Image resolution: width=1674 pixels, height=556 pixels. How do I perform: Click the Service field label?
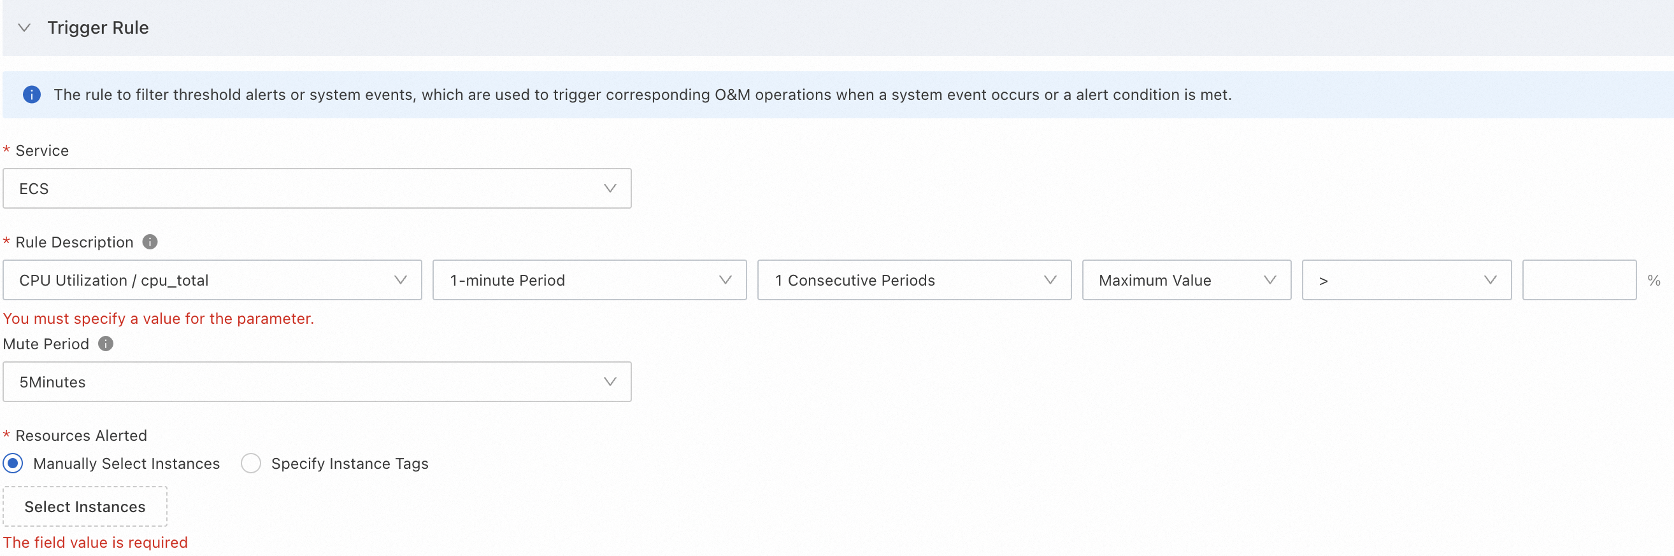42,151
